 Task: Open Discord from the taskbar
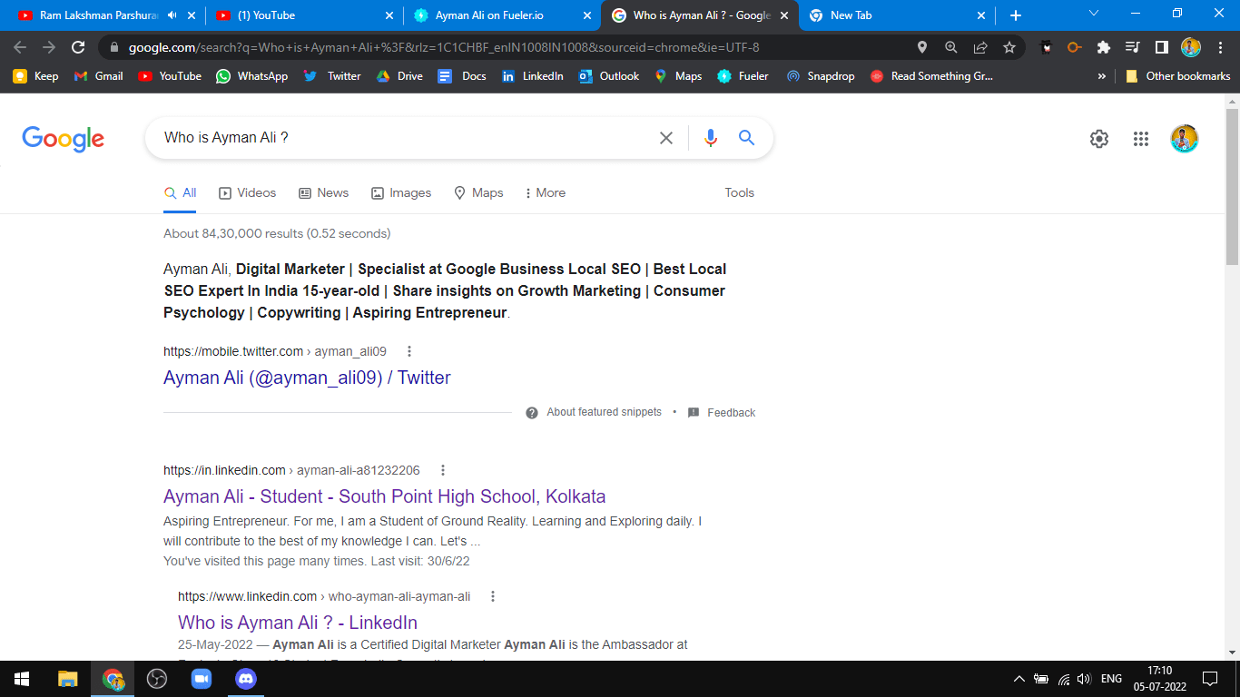[x=245, y=678]
